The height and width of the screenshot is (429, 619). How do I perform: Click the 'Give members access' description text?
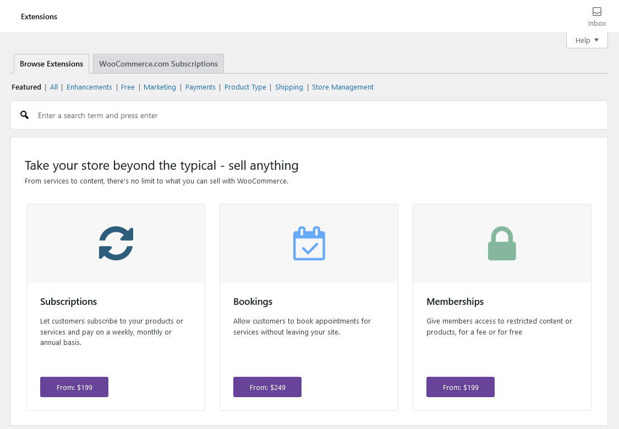click(499, 327)
